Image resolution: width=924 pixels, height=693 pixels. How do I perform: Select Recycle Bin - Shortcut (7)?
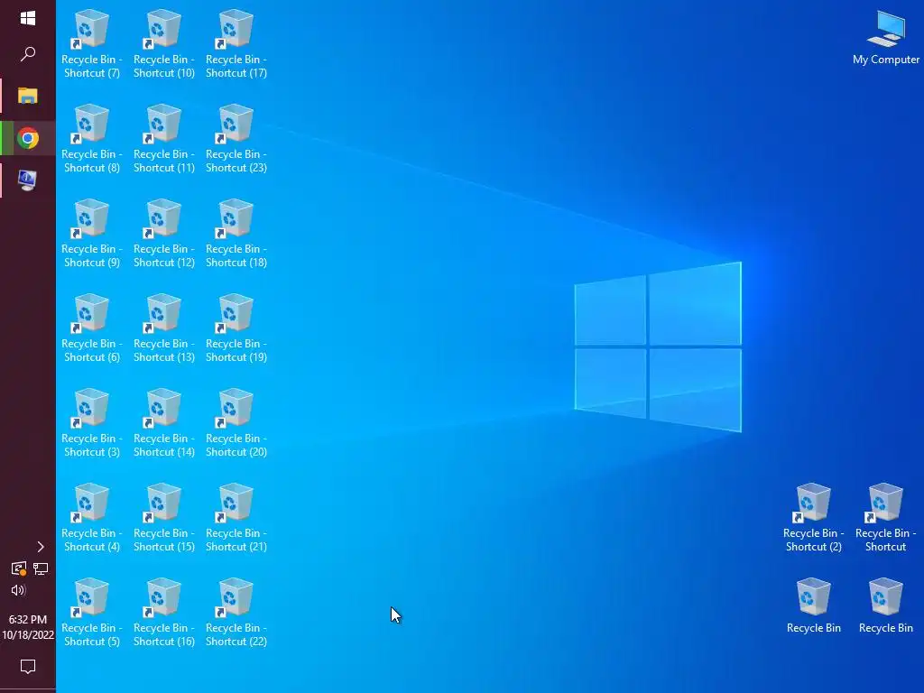tap(92, 44)
